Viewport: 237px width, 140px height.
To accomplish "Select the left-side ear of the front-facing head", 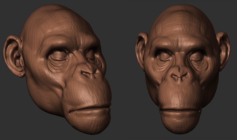I will click(141, 50).
